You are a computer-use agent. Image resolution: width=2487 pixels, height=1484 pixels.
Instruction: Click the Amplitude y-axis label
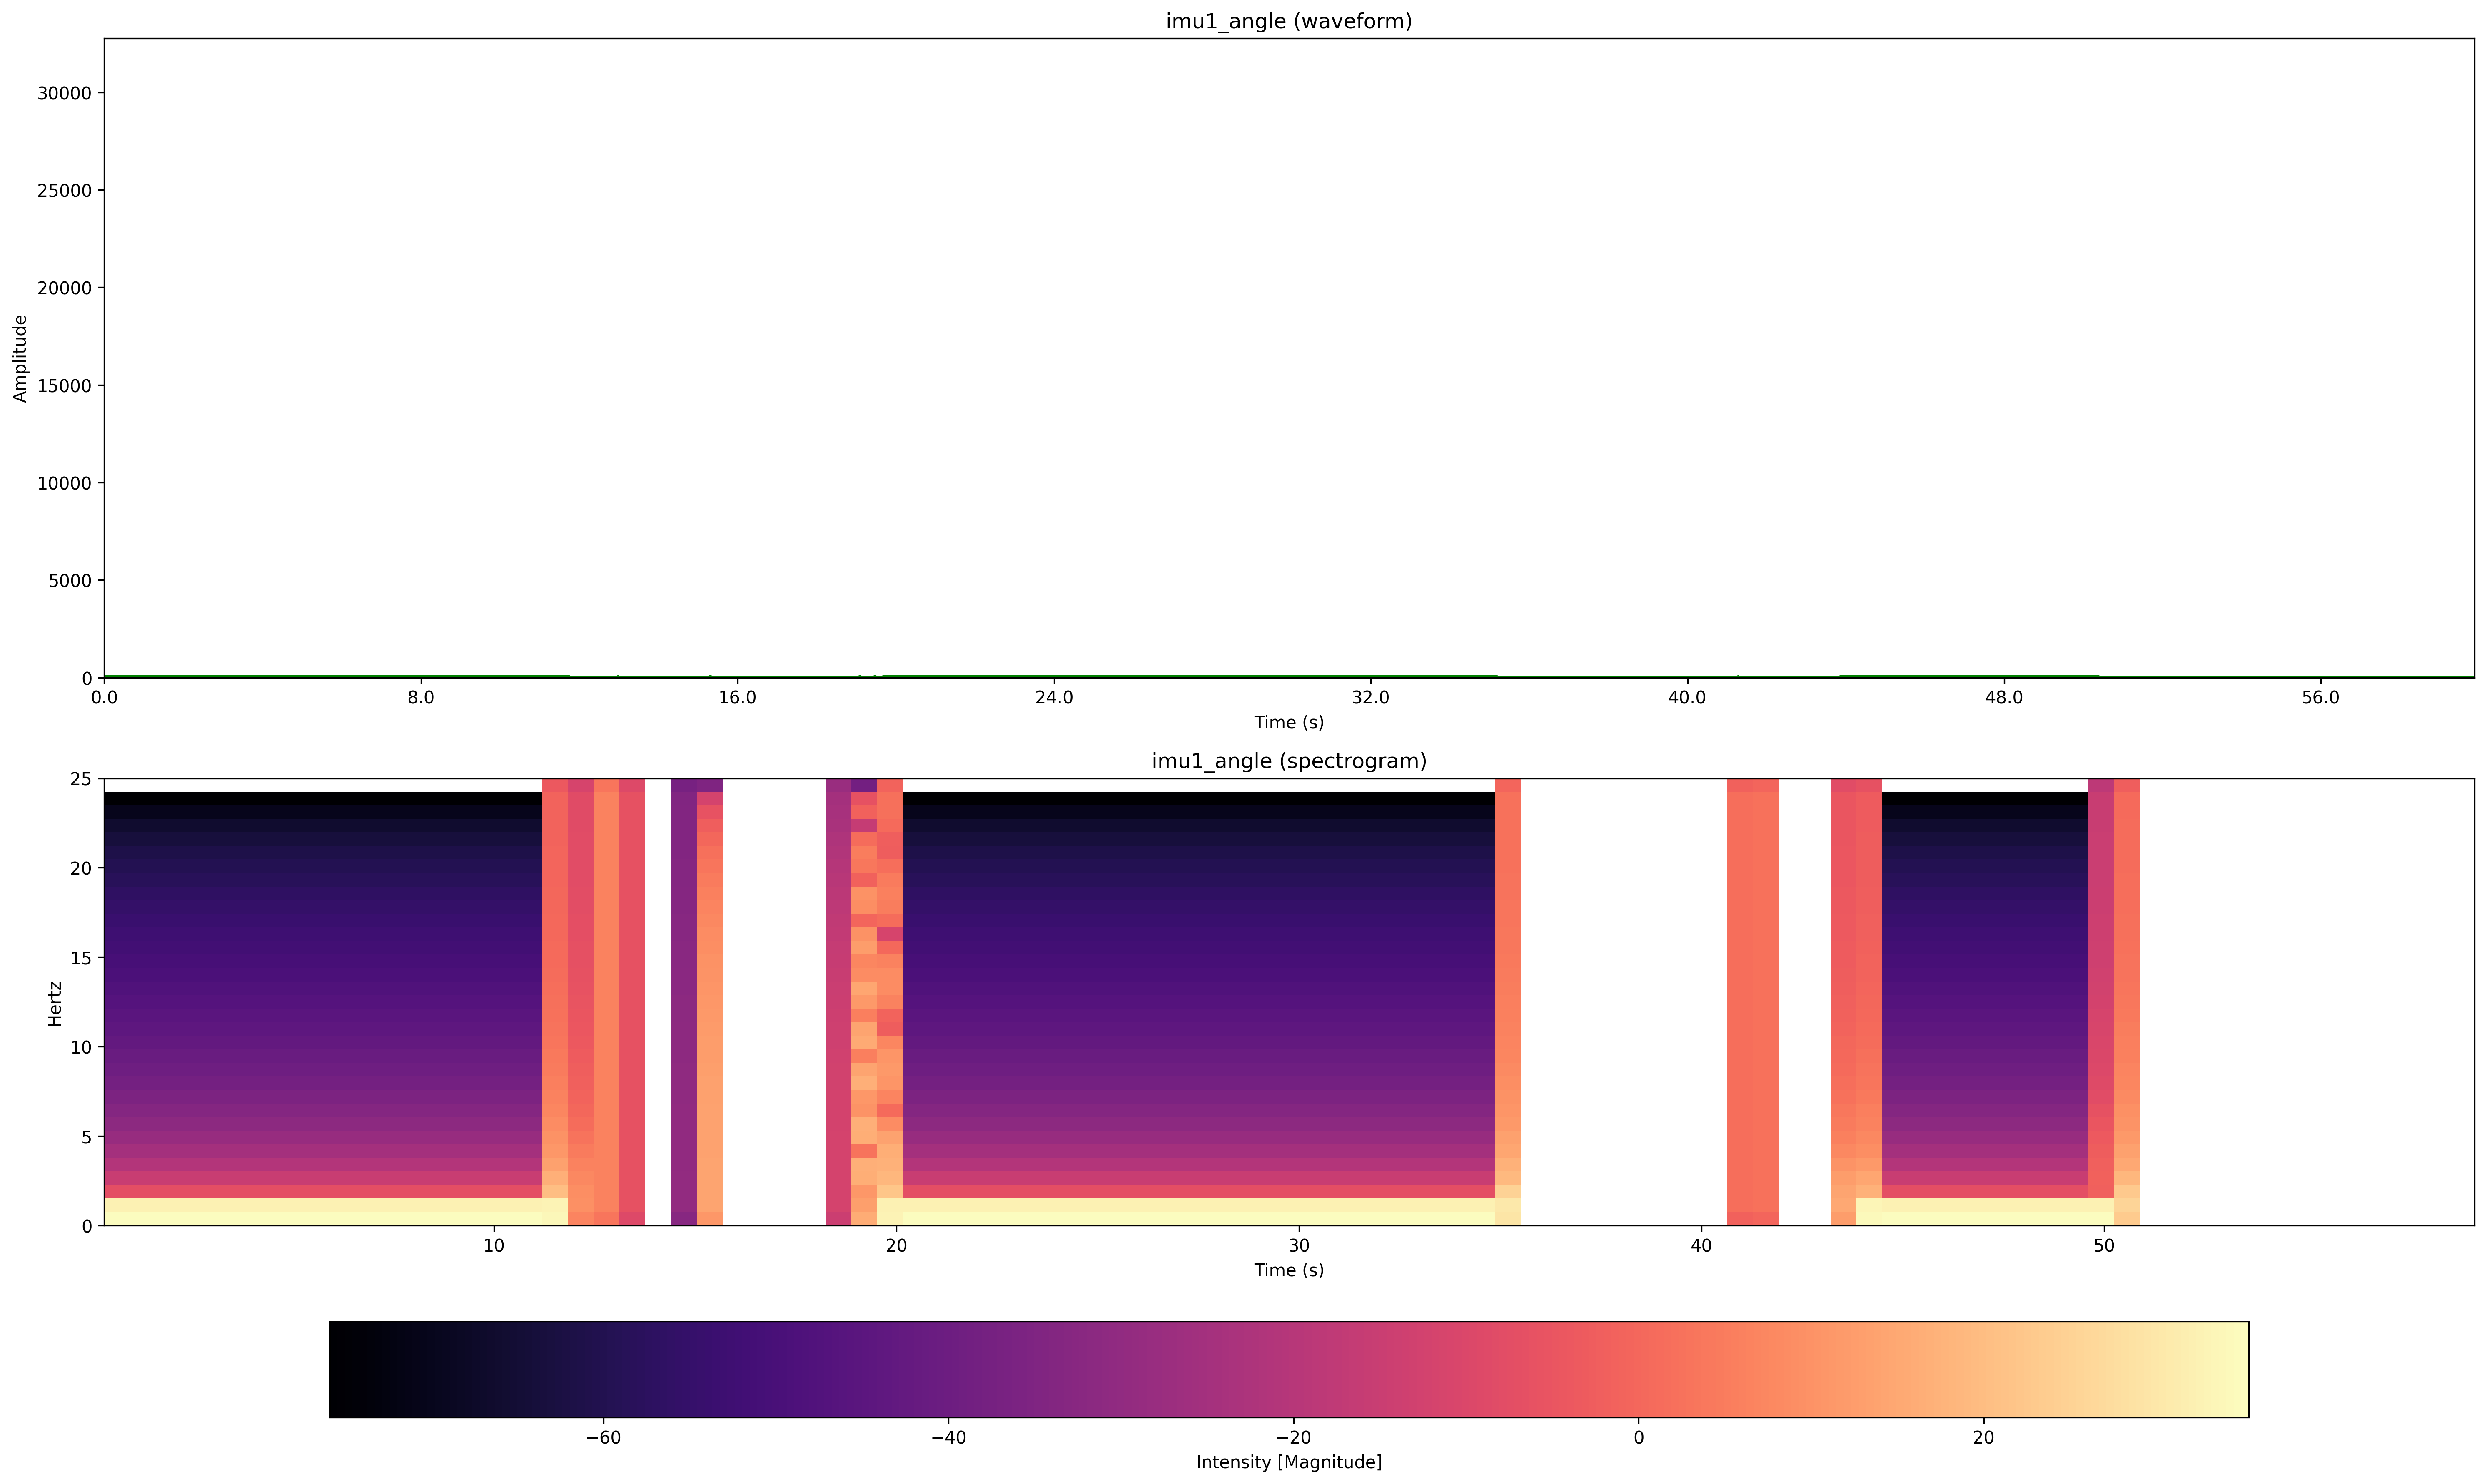(20, 358)
